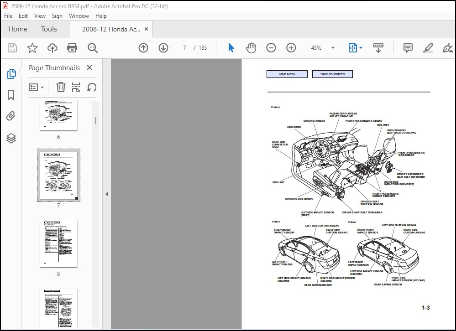The width and height of the screenshot is (456, 331).
Task: Expand fit page options arrow
Action: tap(361, 48)
